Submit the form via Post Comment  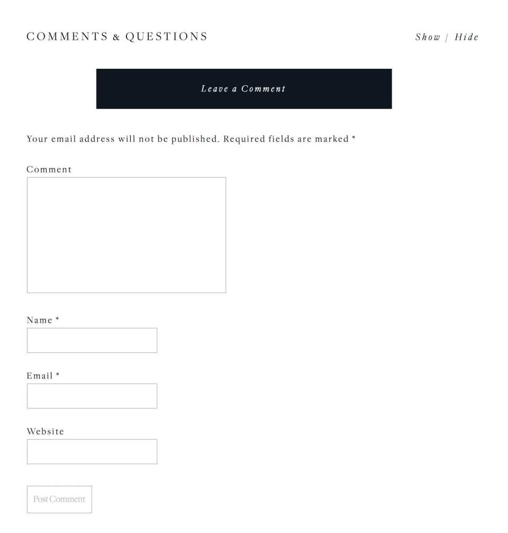click(x=59, y=499)
